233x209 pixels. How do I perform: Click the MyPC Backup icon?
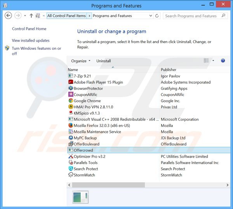pos(71,138)
